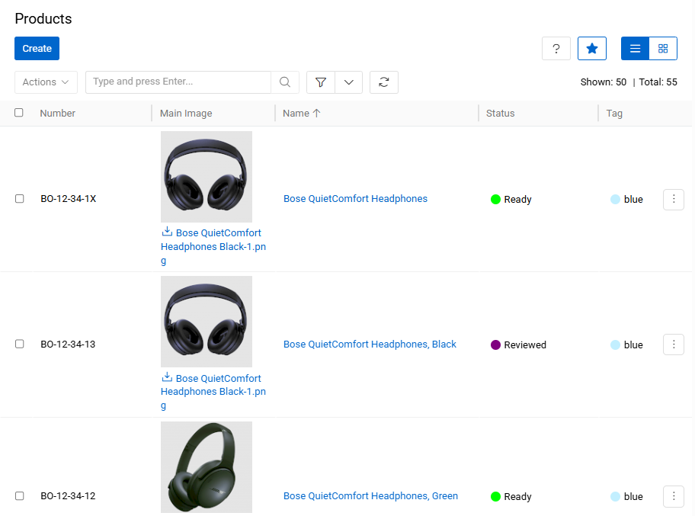Screen dimensions: 695x516
Task: Switch to grid card view
Action: coord(663,48)
